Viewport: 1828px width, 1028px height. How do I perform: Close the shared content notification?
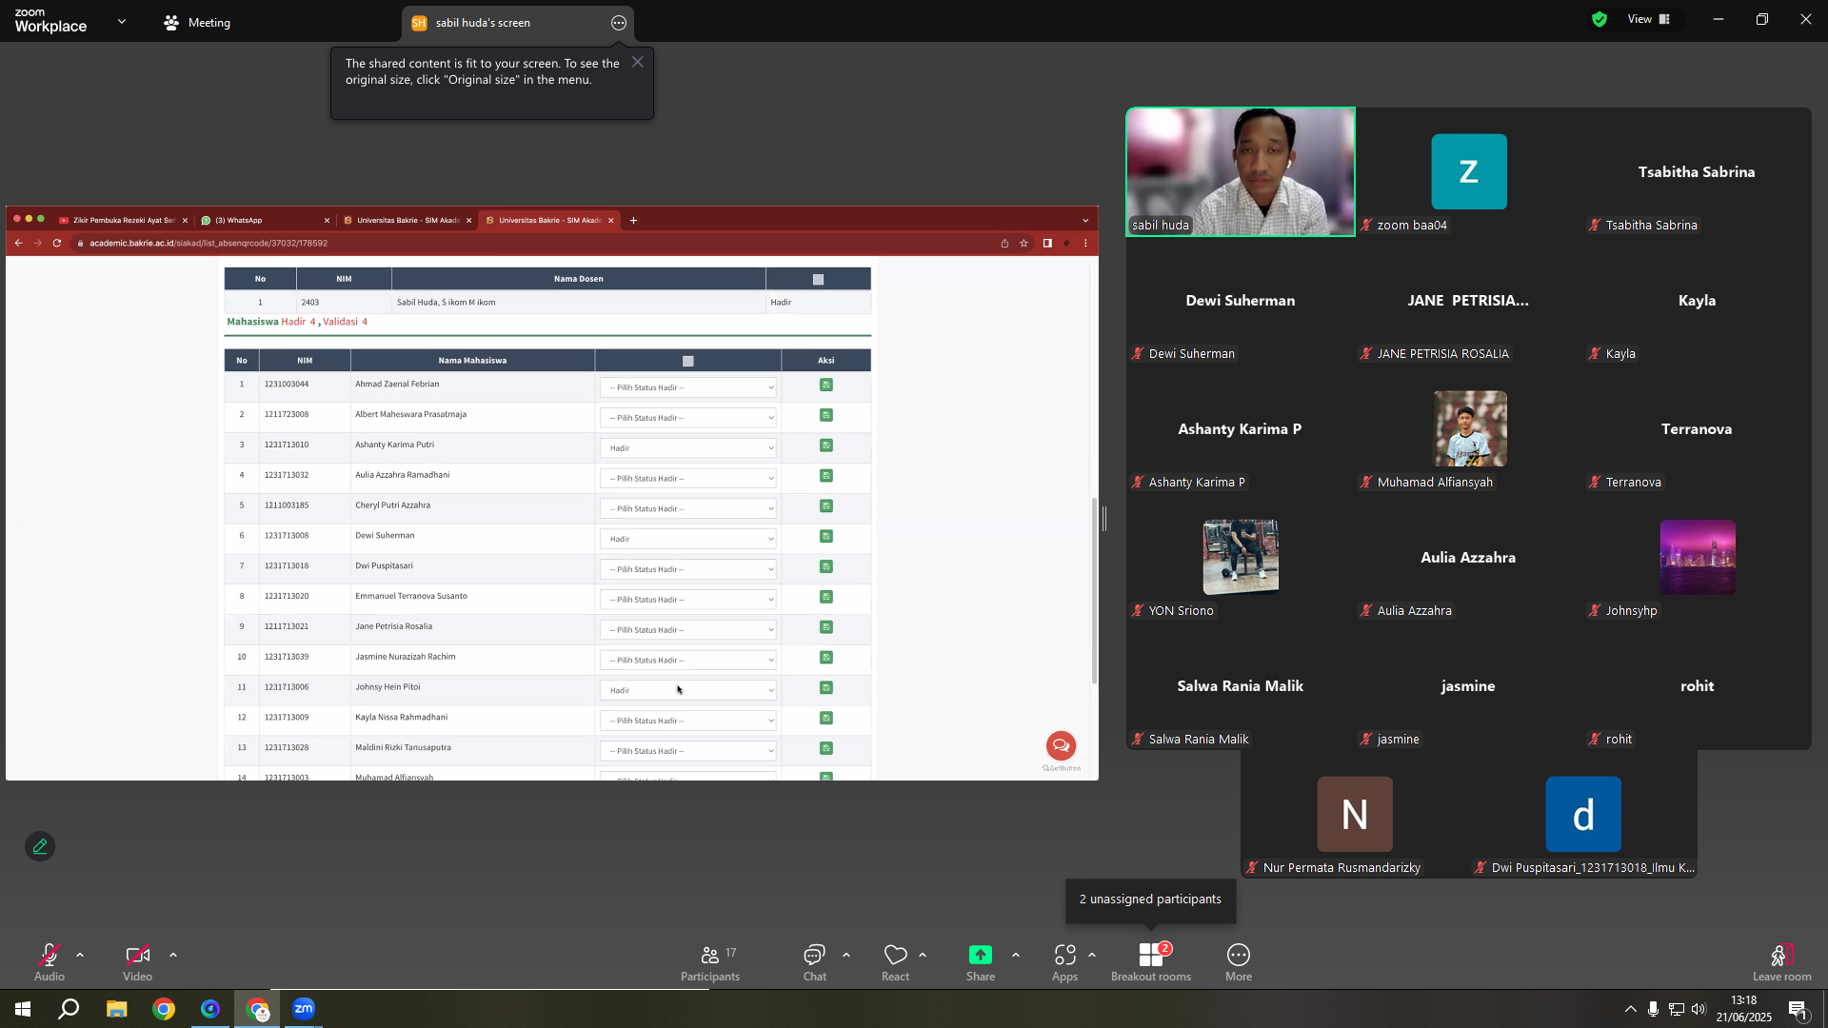638,62
